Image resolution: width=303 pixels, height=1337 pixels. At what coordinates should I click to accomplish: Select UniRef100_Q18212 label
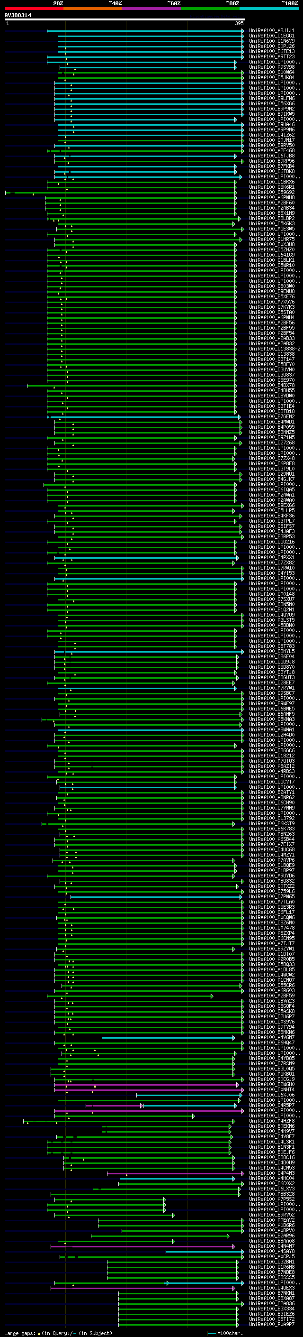(271, 756)
